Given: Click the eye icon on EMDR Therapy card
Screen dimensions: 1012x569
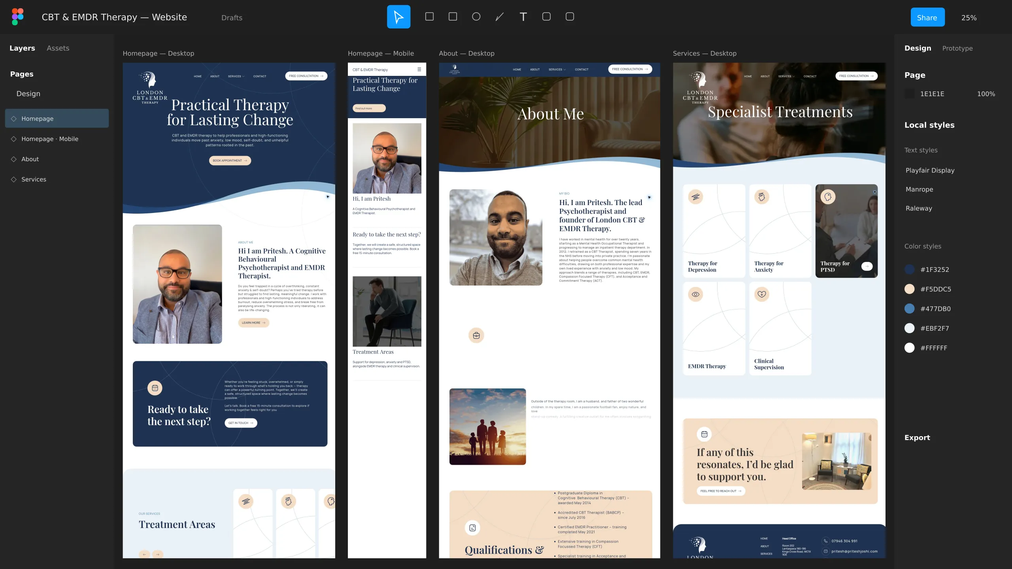Looking at the screenshot, I should (696, 294).
